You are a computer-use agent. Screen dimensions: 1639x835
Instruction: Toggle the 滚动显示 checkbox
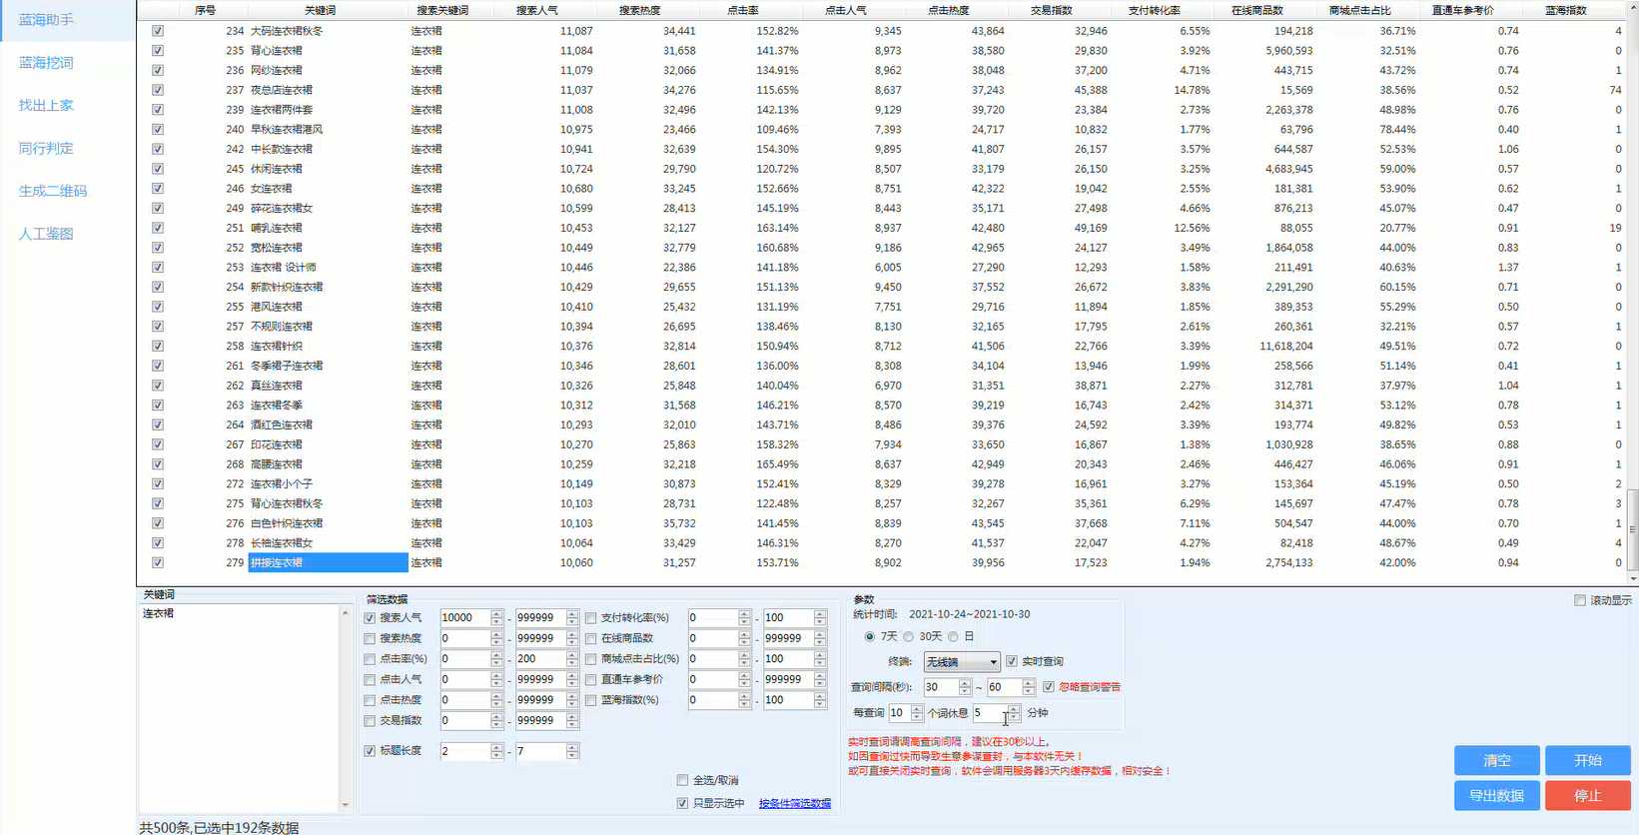pyautogui.click(x=1580, y=600)
